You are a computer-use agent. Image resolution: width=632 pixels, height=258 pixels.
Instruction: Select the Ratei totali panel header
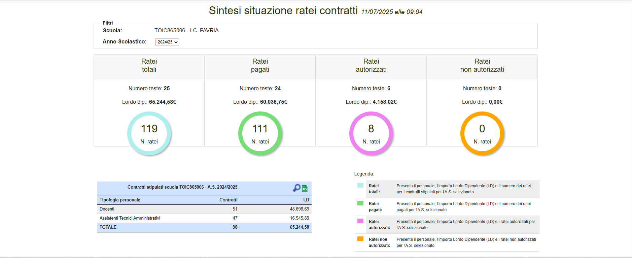[x=149, y=66]
